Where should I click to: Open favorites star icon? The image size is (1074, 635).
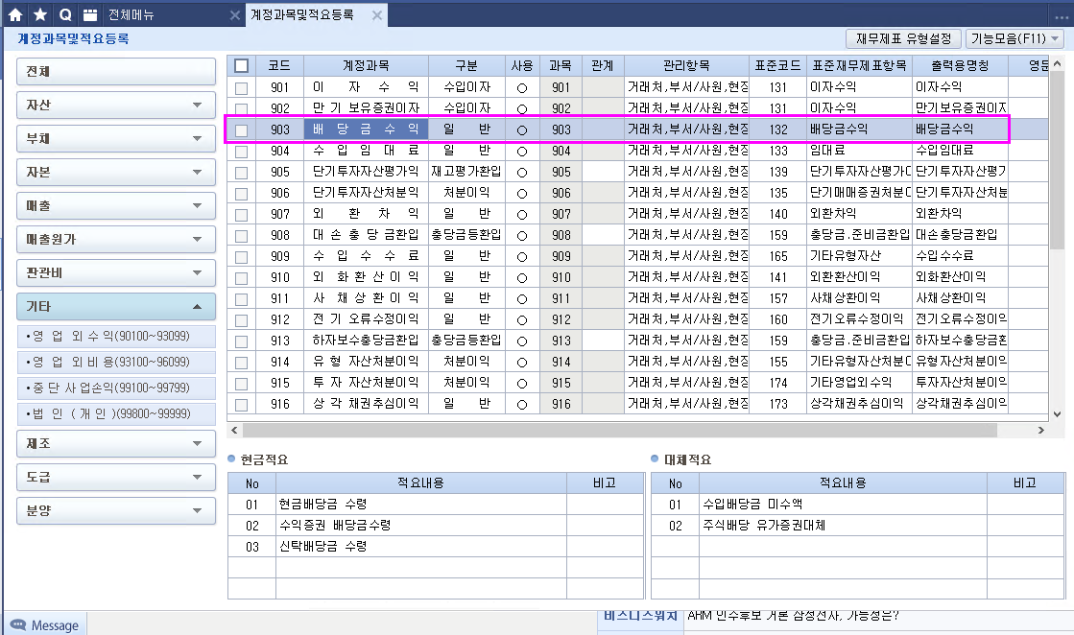coord(40,14)
